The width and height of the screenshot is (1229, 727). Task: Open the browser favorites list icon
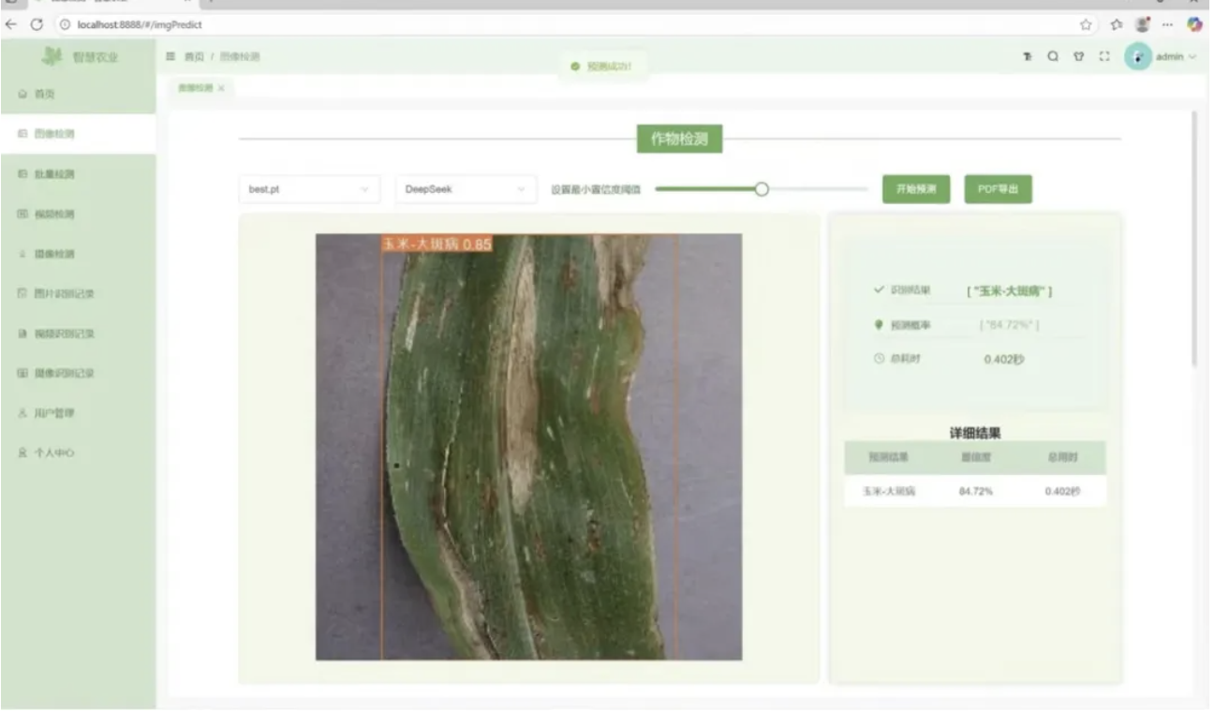coord(1117,24)
